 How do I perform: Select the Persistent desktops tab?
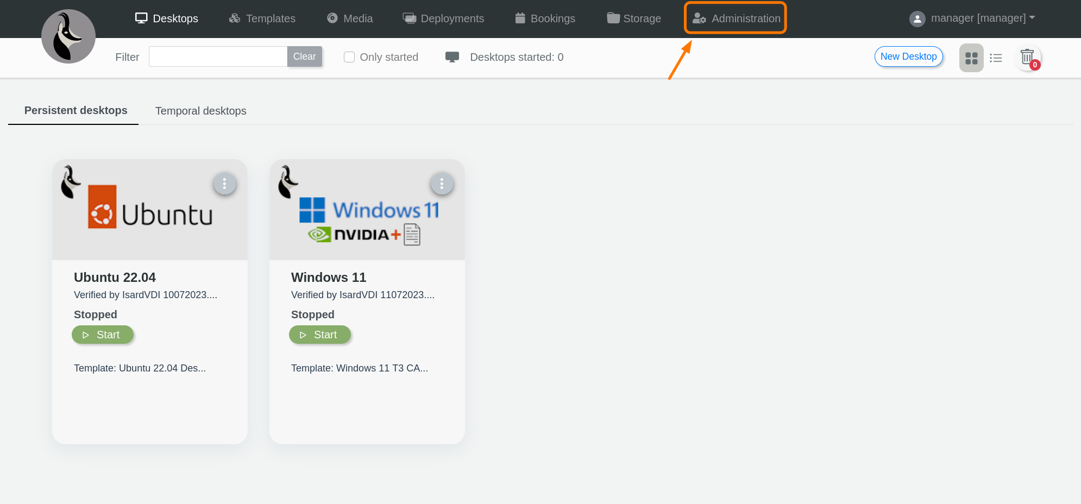76,110
